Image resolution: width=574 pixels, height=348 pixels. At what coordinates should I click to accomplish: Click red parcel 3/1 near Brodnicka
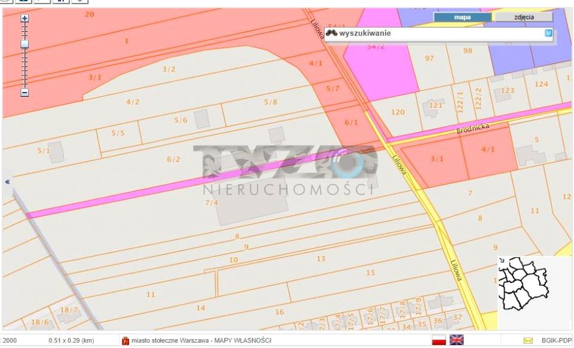(437, 159)
